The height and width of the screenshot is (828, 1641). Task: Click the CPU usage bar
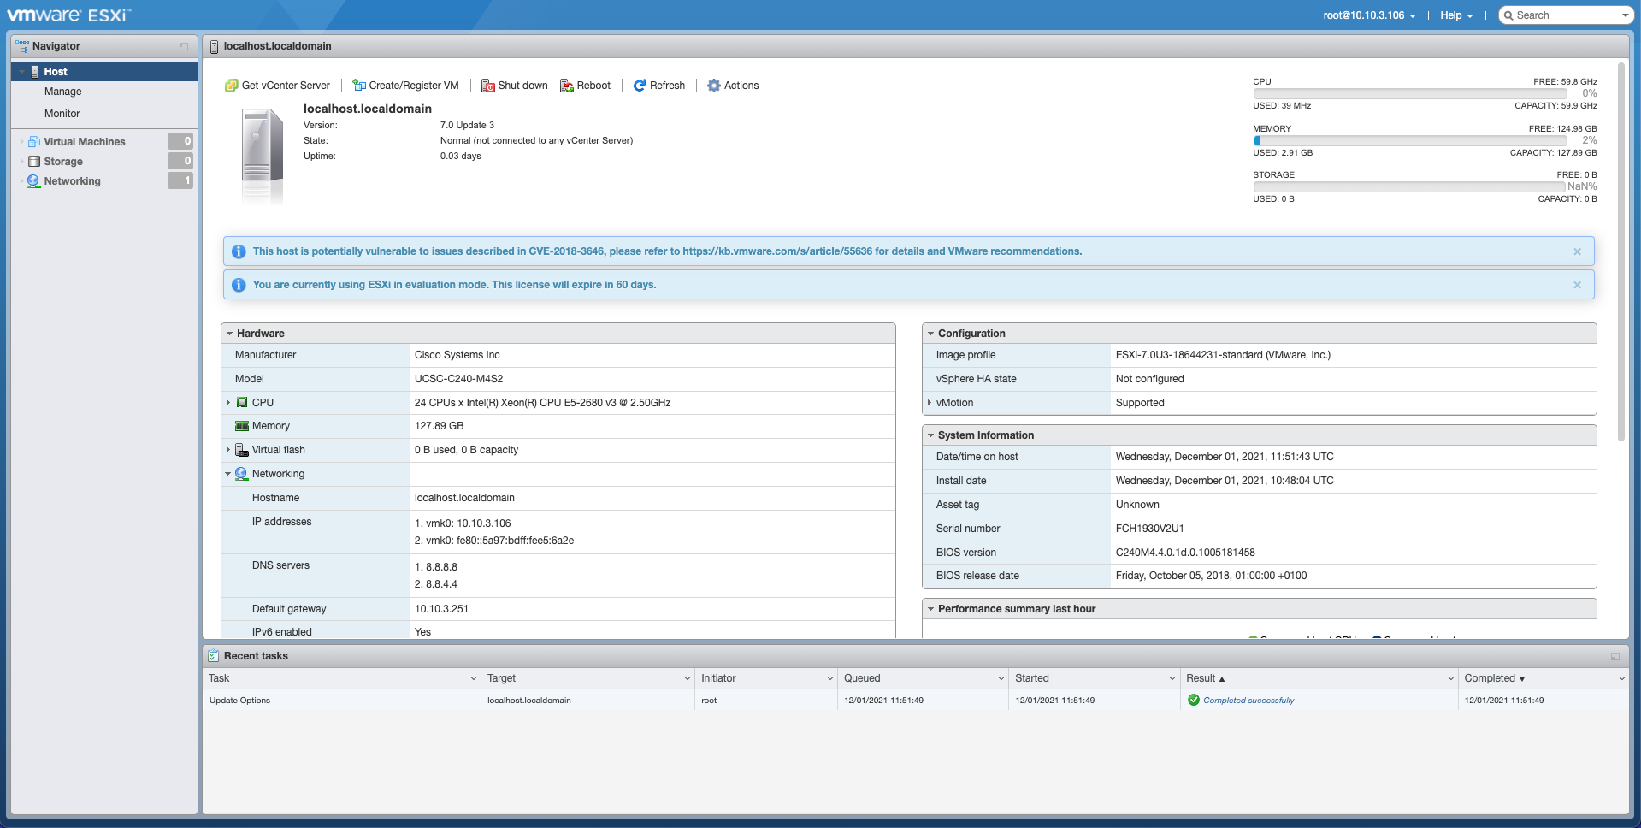point(1410,94)
